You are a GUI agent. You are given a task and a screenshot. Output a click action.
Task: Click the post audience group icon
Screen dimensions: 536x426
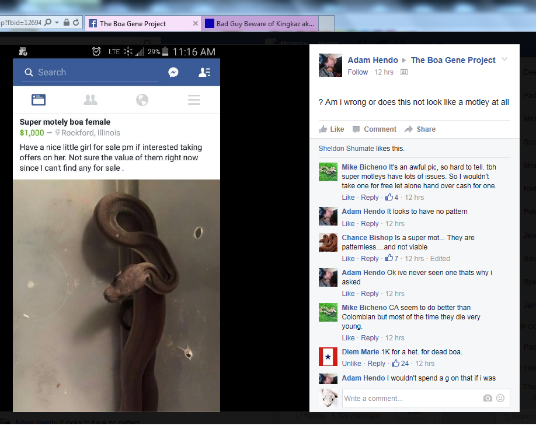(x=404, y=72)
